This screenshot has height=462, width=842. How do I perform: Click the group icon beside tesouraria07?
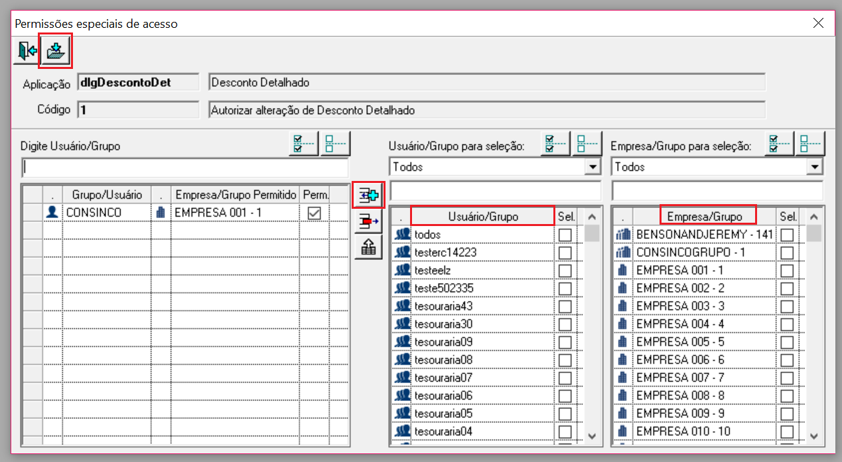click(402, 377)
